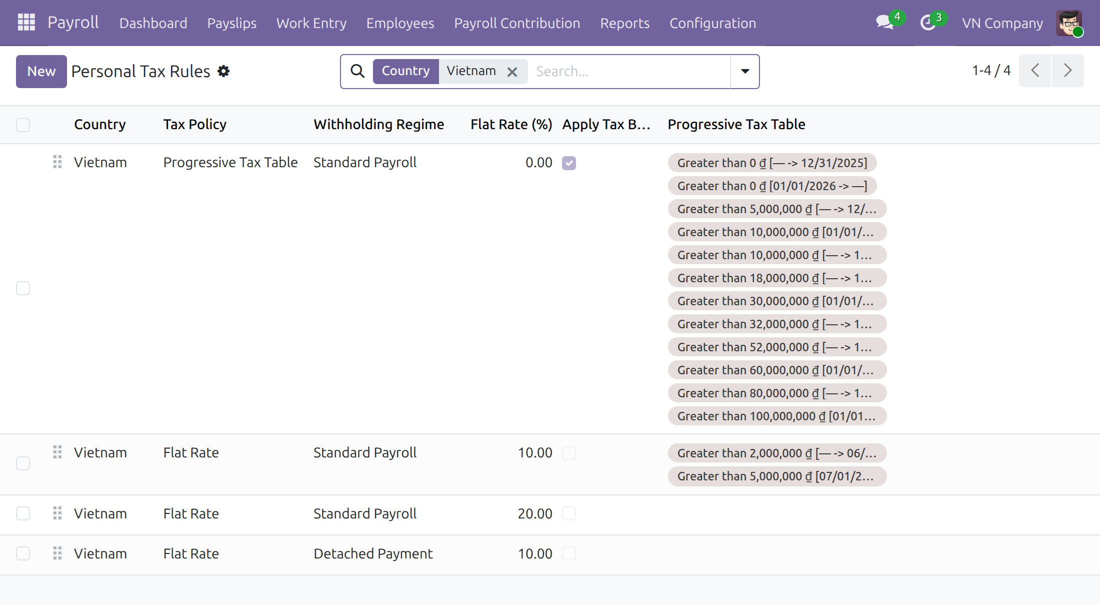Open the activities clock icon with 3 notifications
This screenshot has height=605, width=1100.
point(928,23)
